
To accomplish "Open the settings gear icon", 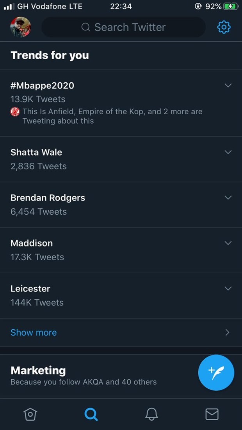I will 224,27.
